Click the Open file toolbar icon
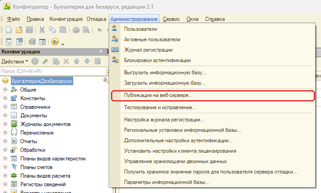Image resolution: width=321 pixels, height=193 pixels. tap(19, 30)
